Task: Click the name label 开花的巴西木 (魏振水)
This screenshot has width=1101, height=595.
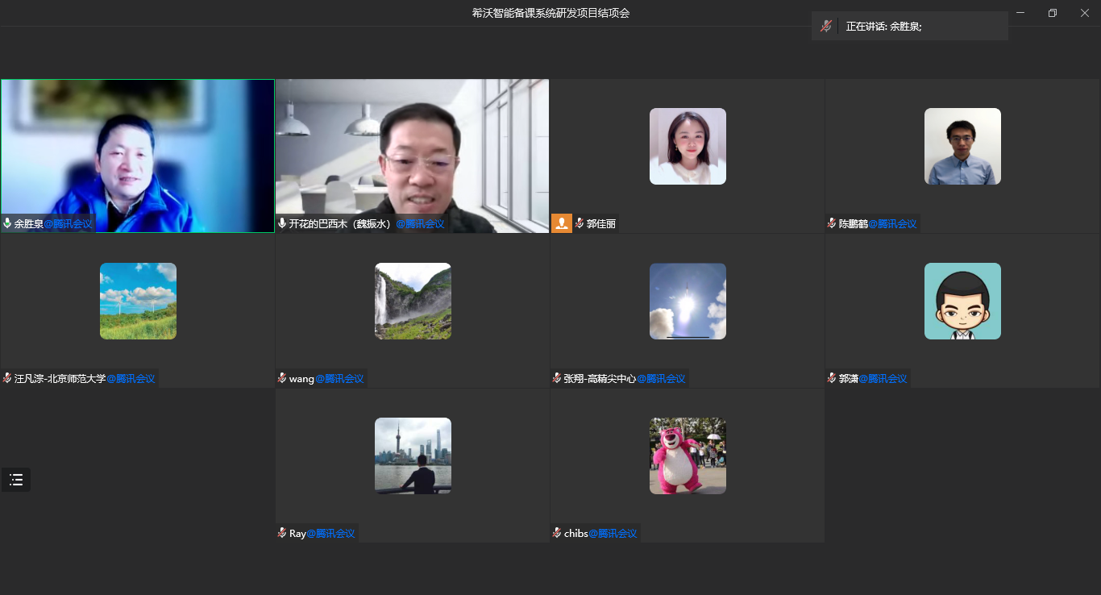Action: [340, 223]
